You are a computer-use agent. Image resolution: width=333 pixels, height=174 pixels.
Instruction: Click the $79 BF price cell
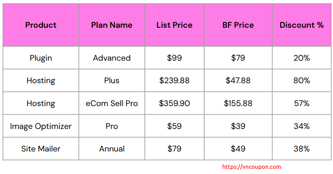[238, 58]
